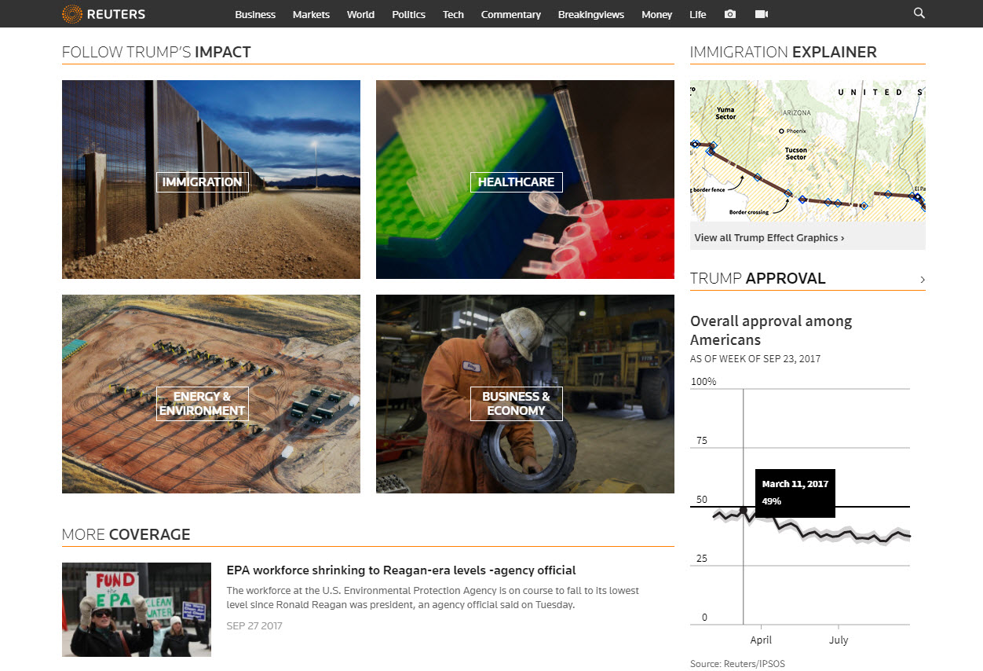Image resolution: width=983 pixels, height=671 pixels.
Task: Choose the Business & Economy tile
Action: pos(524,394)
